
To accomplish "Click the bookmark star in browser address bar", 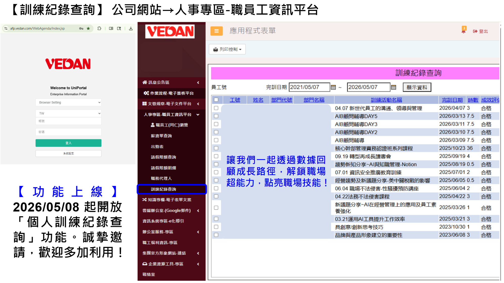I will [88, 29].
